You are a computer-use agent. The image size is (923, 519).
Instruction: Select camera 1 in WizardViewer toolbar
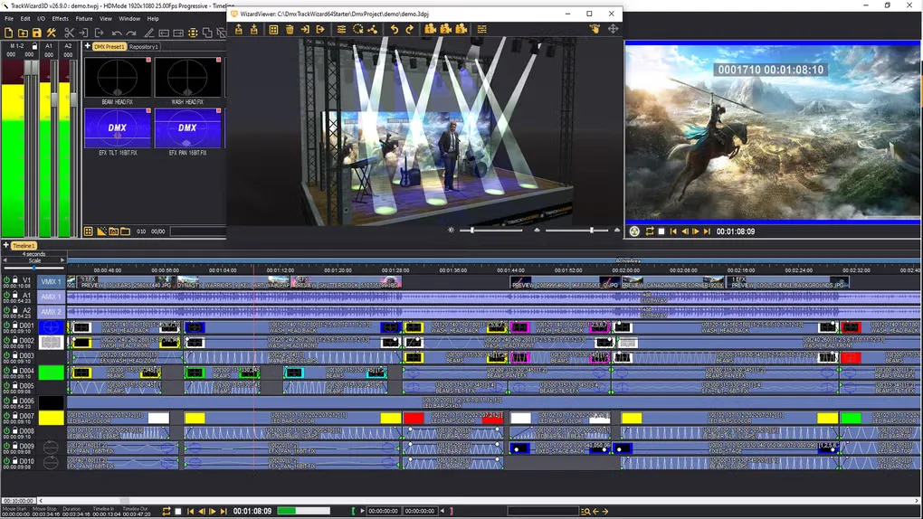(431, 29)
